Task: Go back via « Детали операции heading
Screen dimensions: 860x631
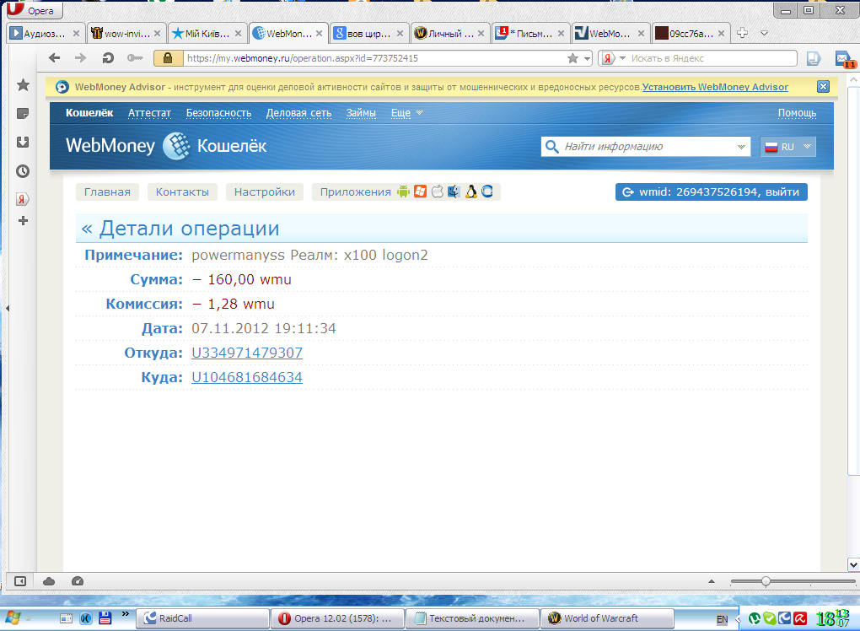Action: 180,229
